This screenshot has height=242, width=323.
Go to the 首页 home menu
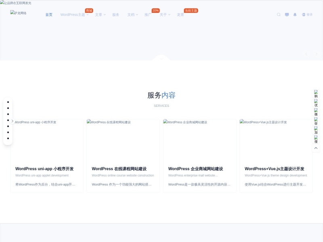[x=49, y=15]
